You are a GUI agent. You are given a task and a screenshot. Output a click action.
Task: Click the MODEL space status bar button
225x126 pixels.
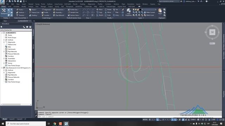[x=145, y=120]
